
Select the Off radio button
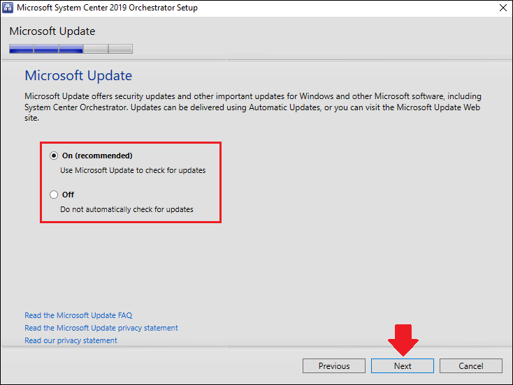(54, 195)
